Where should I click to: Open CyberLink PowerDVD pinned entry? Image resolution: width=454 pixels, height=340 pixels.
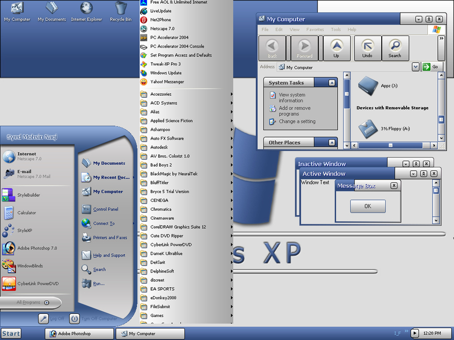pos(36,284)
